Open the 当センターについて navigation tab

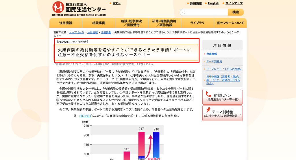pos(230,23)
